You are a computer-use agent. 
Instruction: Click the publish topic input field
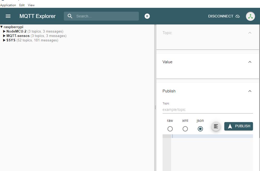pos(208,110)
